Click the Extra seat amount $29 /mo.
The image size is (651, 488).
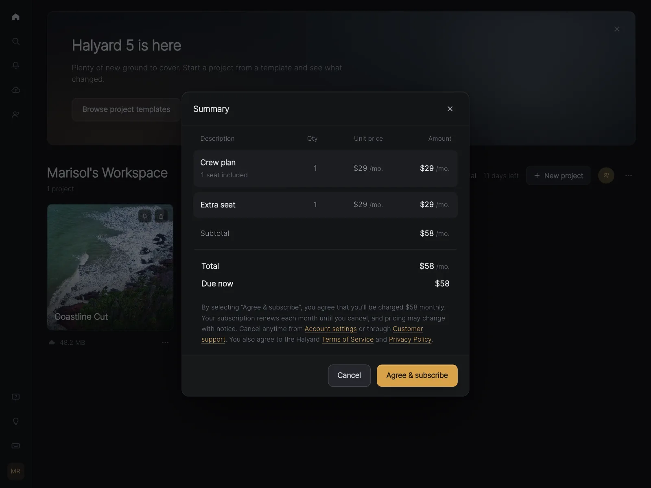[435, 205]
